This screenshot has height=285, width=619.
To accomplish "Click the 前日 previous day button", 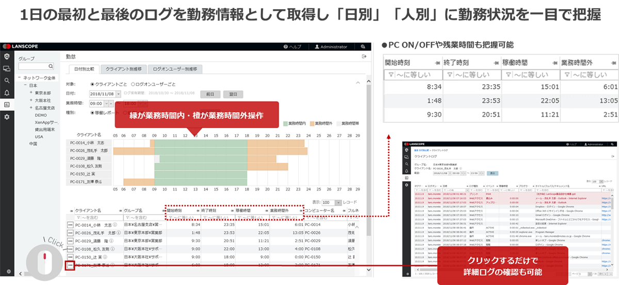I will (210, 94).
